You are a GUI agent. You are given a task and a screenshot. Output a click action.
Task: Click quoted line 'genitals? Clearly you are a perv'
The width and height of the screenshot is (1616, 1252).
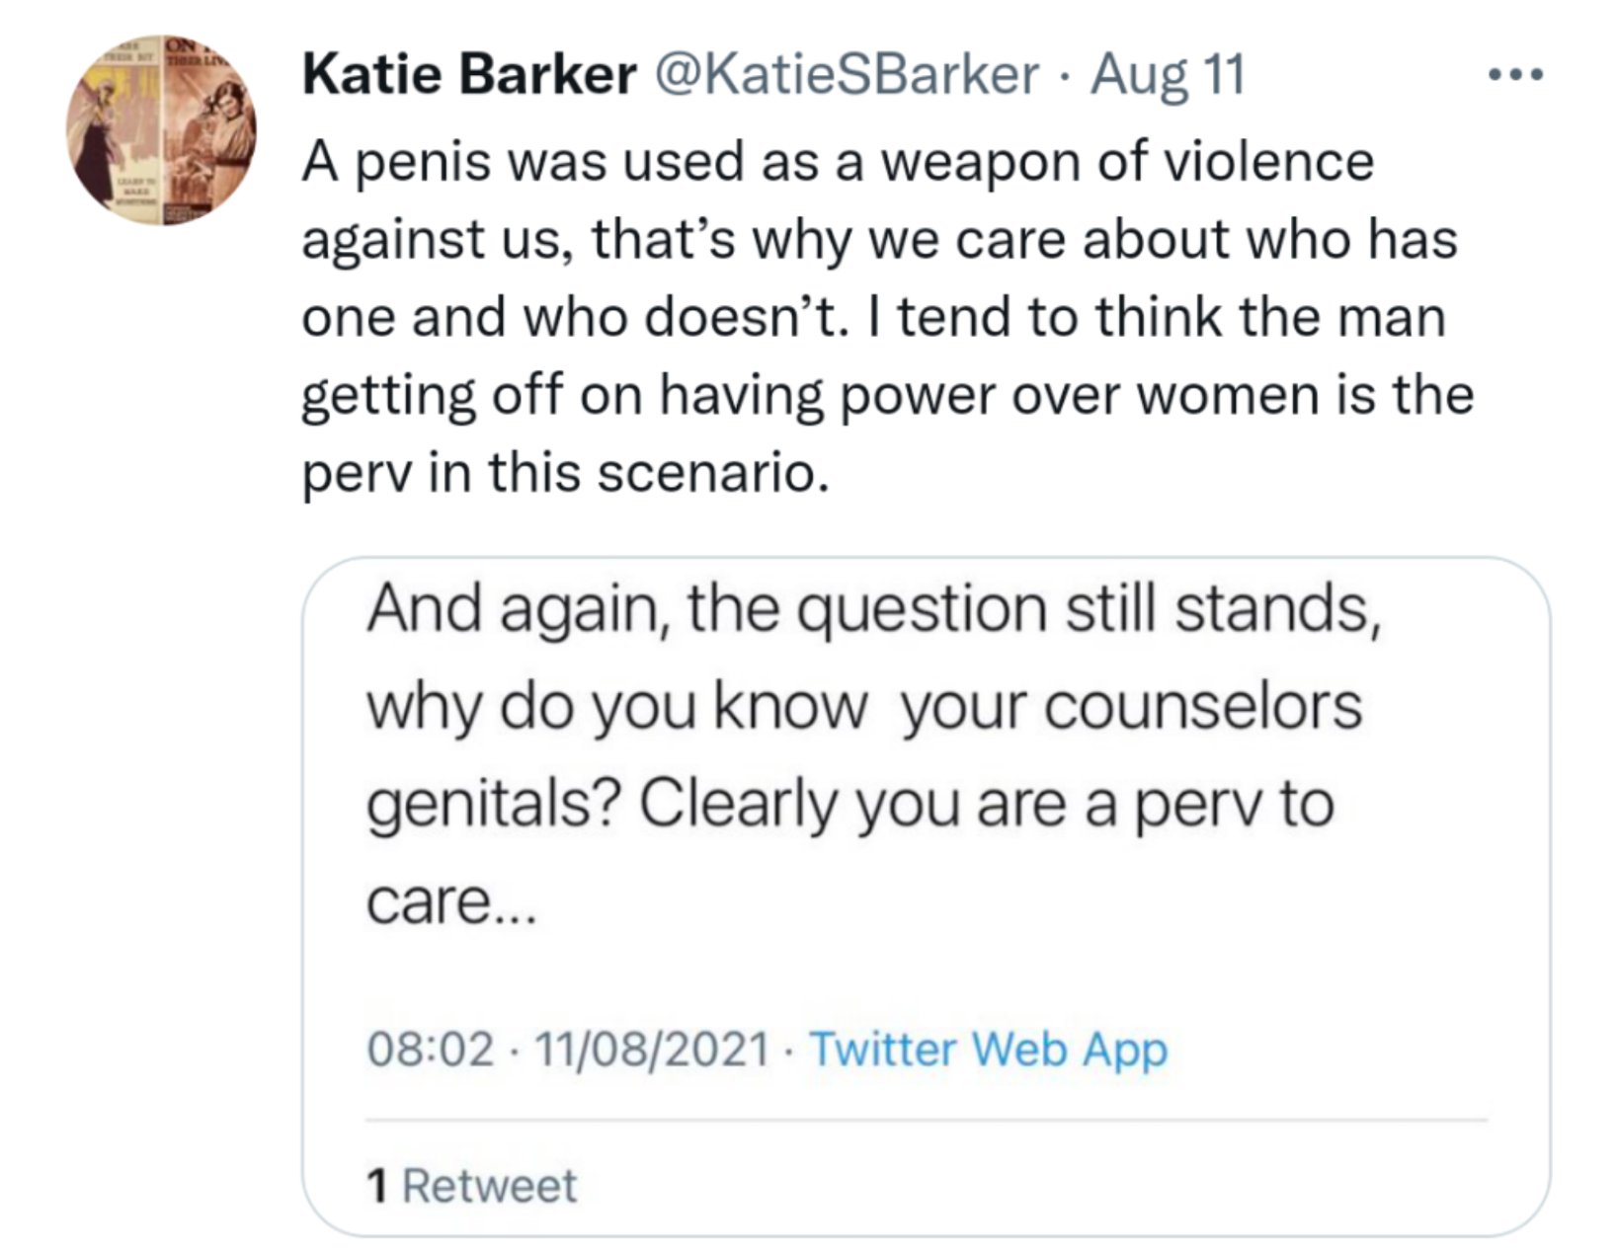click(x=849, y=804)
